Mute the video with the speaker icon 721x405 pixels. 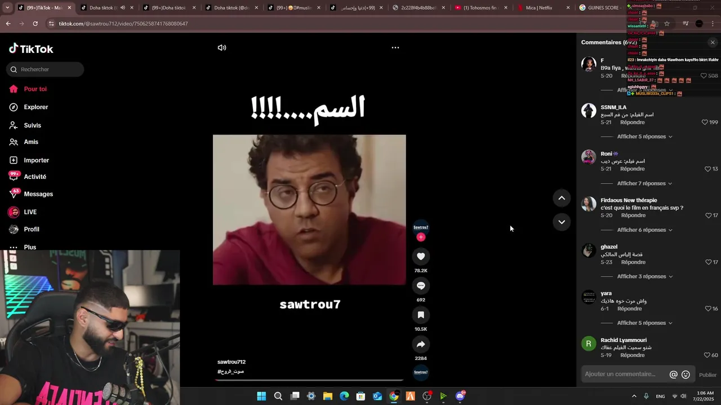coord(222,48)
